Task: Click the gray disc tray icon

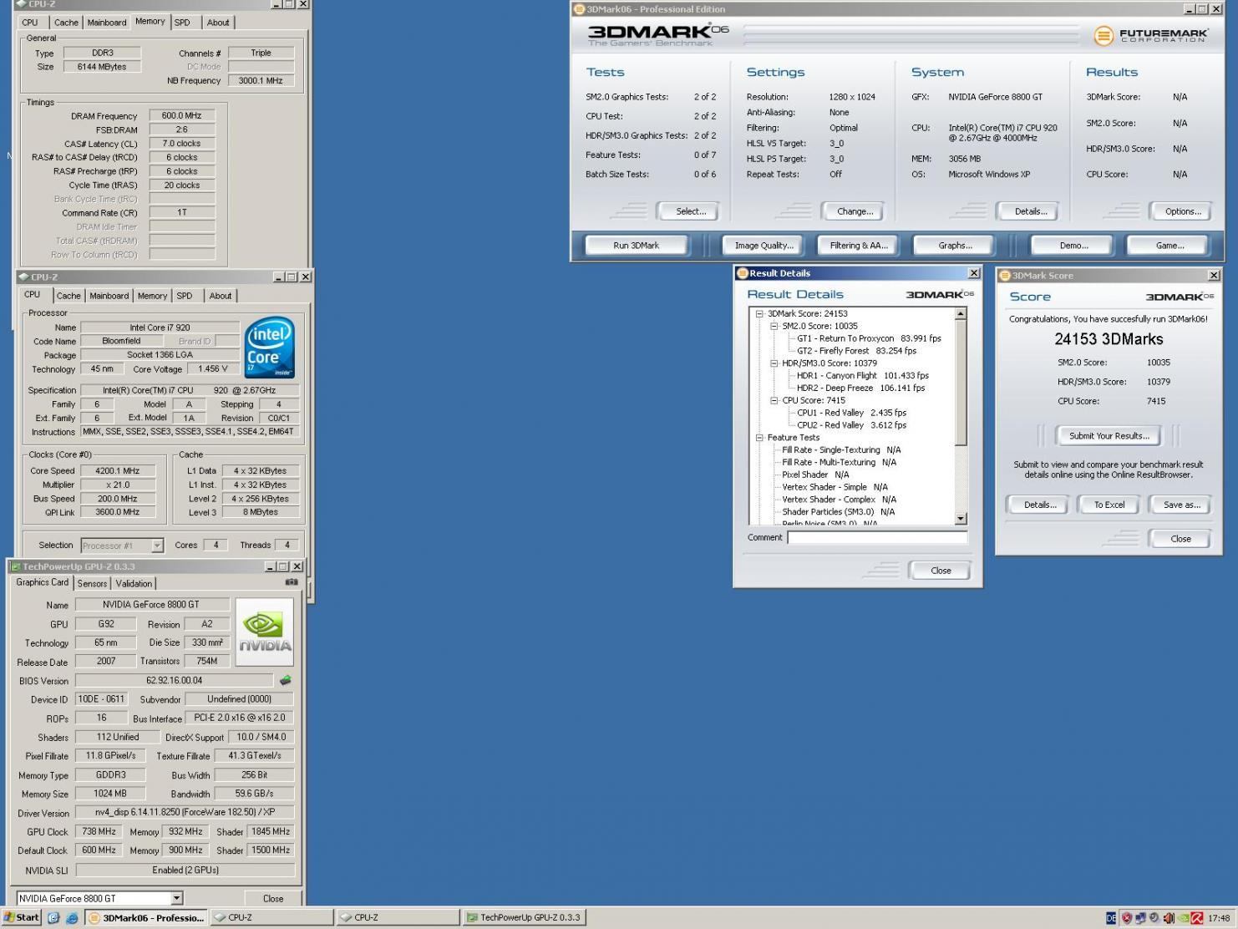Action: 1154,917
